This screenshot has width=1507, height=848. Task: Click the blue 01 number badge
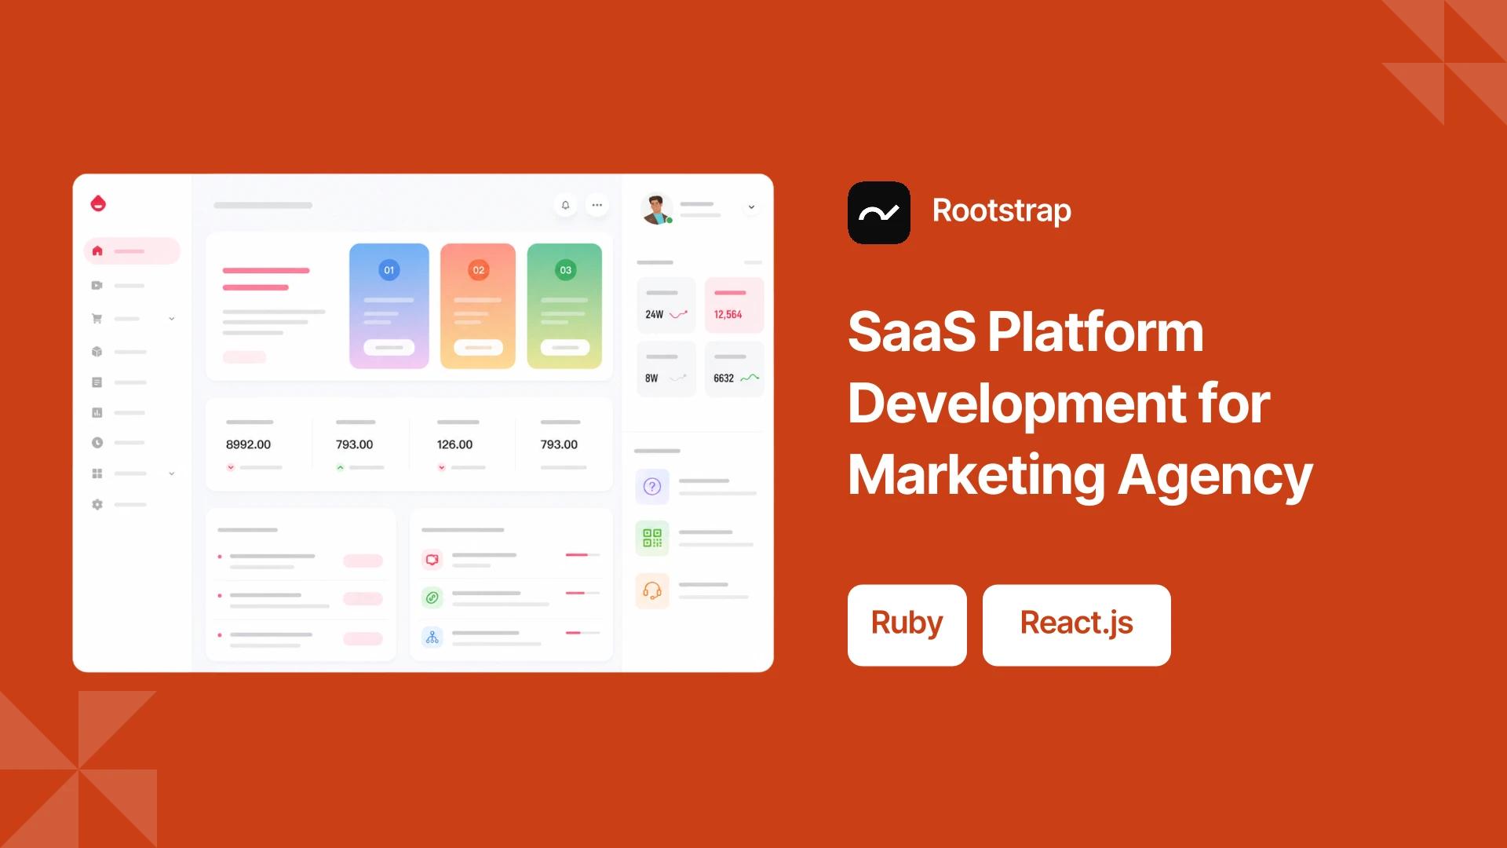click(x=389, y=270)
